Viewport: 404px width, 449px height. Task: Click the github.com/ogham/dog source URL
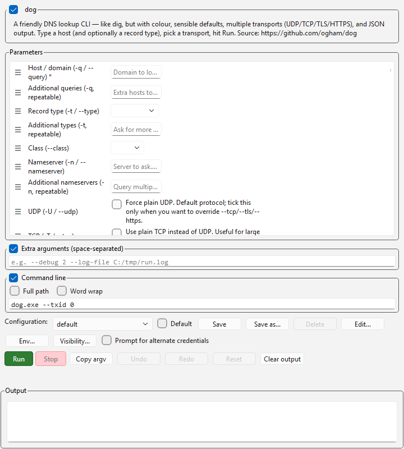pyautogui.click(x=309, y=33)
